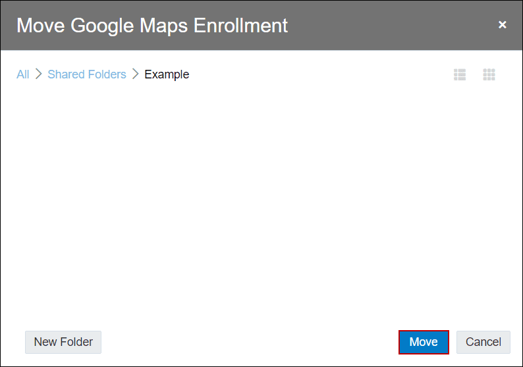Add a subfolder with New Folder
Viewport: 523px width, 367px height.
point(63,342)
